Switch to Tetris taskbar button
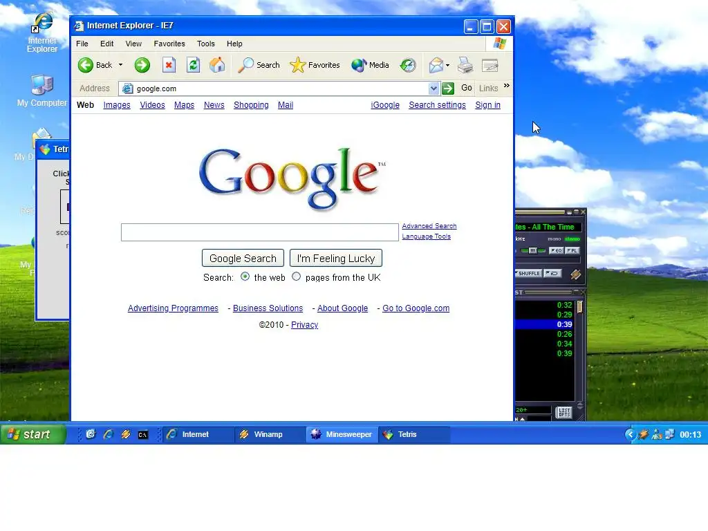708x531 pixels. coord(414,434)
